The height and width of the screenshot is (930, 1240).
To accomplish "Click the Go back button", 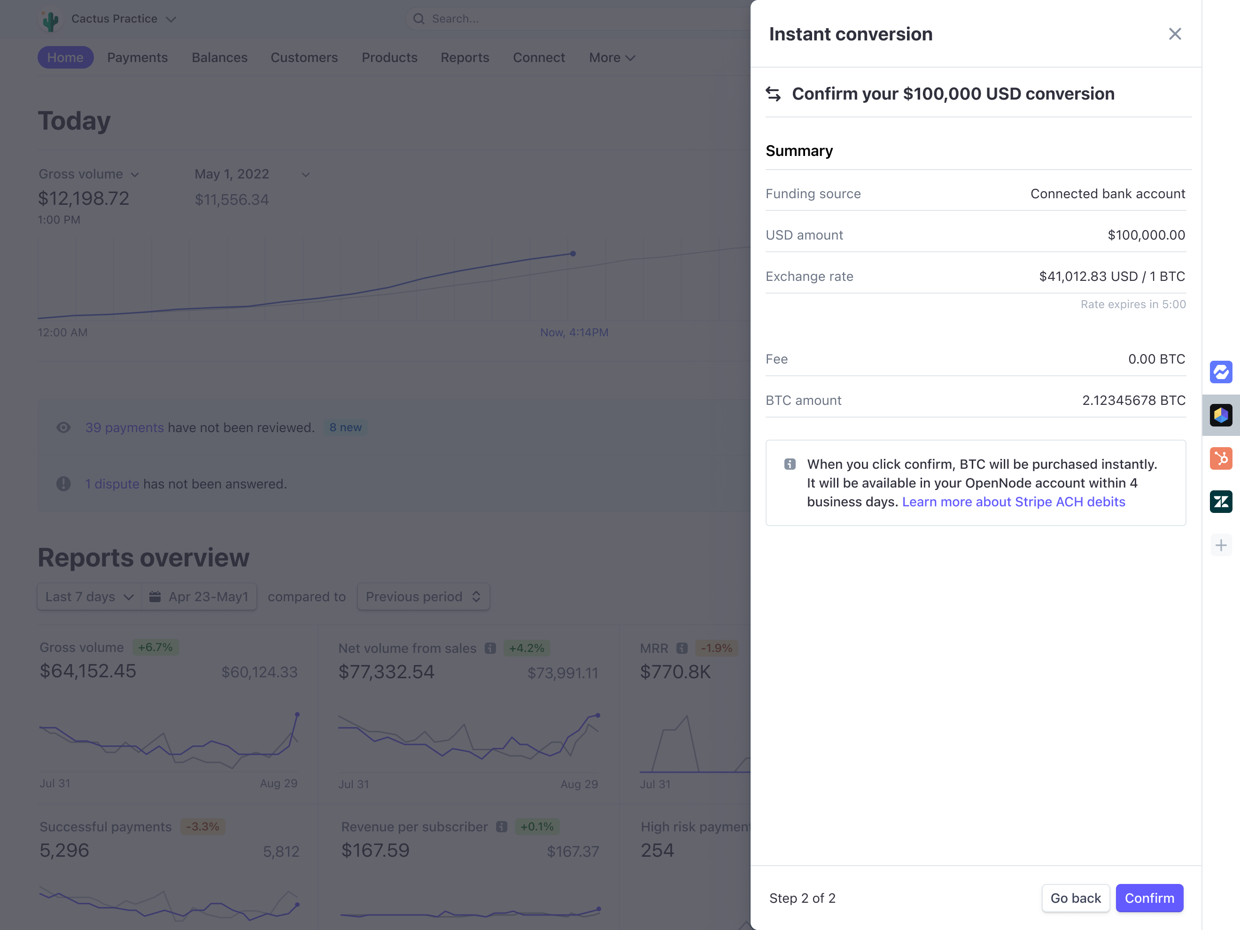I will pyautogui.click(x=1075, y=898).
